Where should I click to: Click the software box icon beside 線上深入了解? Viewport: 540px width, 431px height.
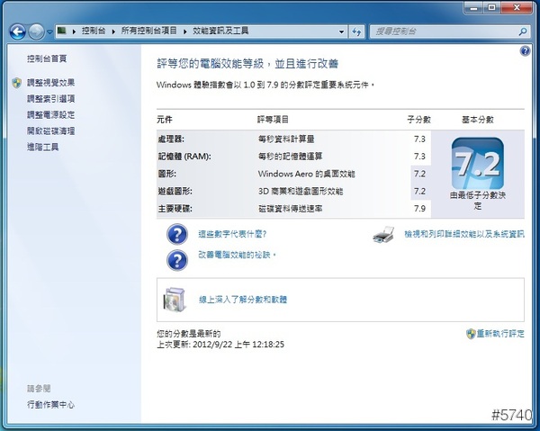(x=174, y=299)
